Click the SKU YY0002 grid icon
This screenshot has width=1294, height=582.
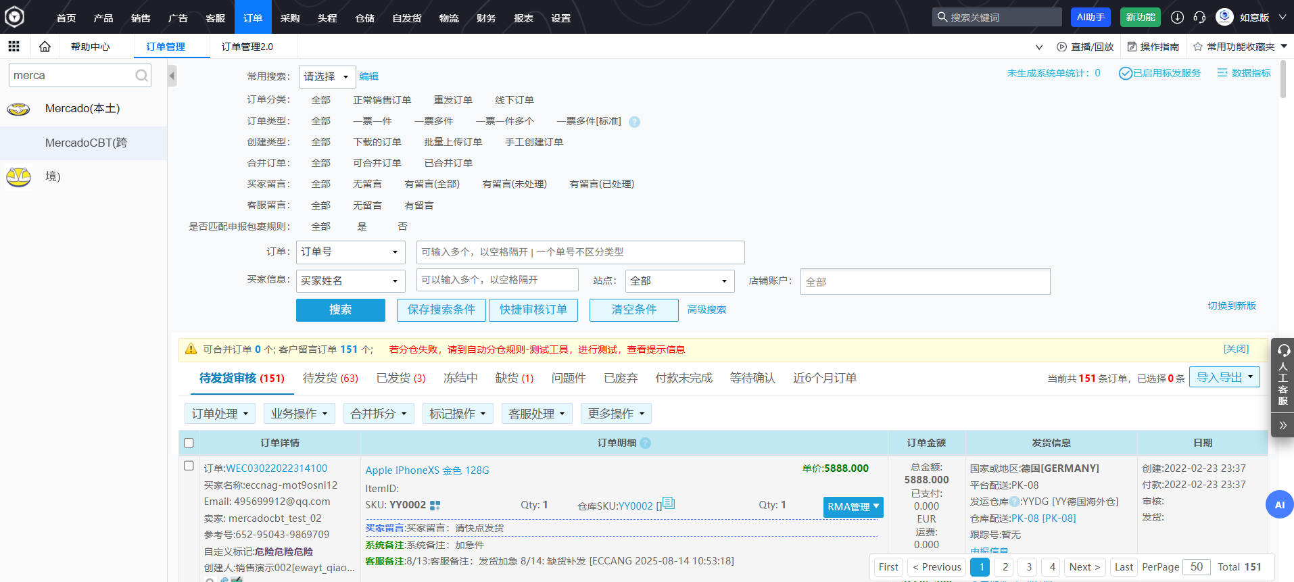[x=435, y=505]
